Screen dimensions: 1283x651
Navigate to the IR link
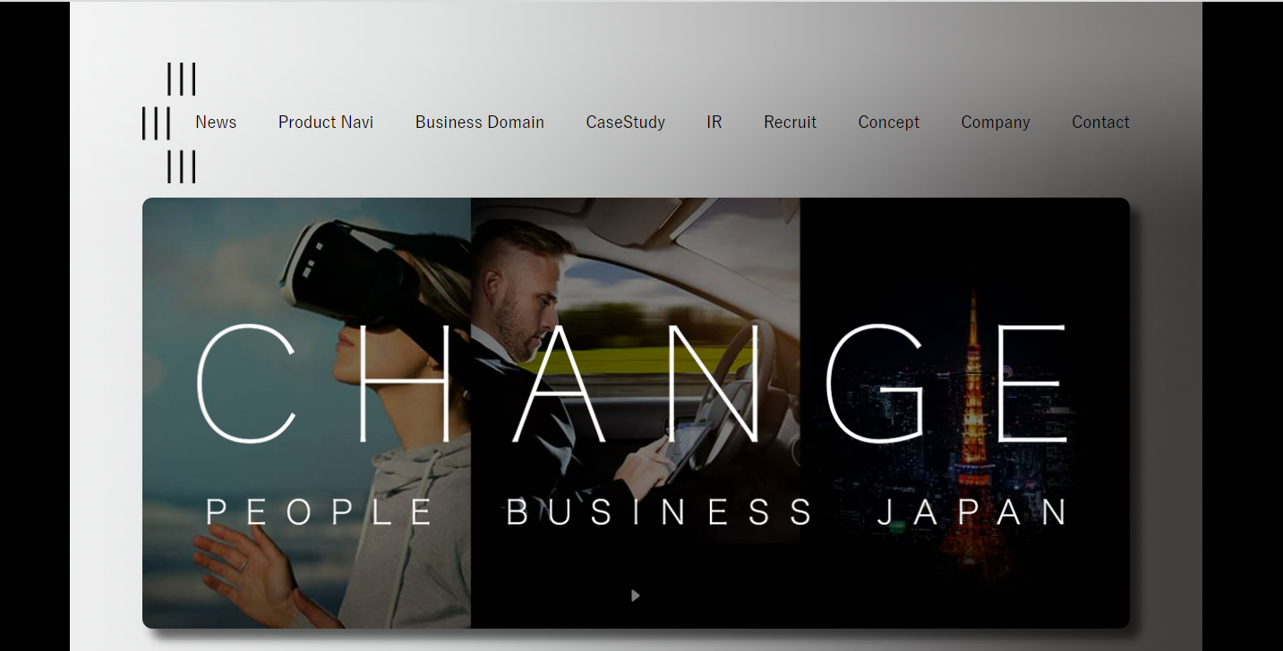pos(714,123)
